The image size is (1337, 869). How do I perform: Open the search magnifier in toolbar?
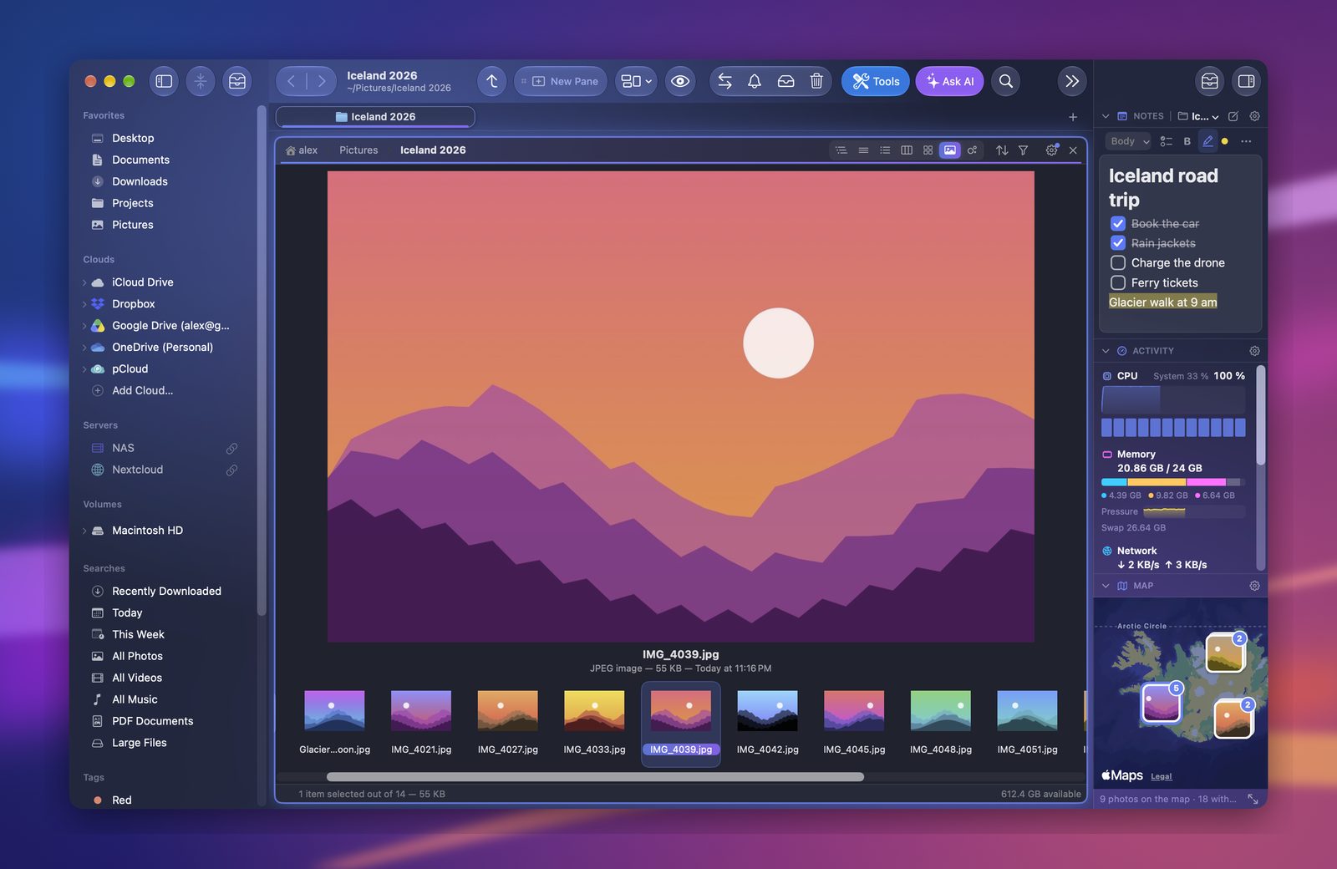(1006, 81)
